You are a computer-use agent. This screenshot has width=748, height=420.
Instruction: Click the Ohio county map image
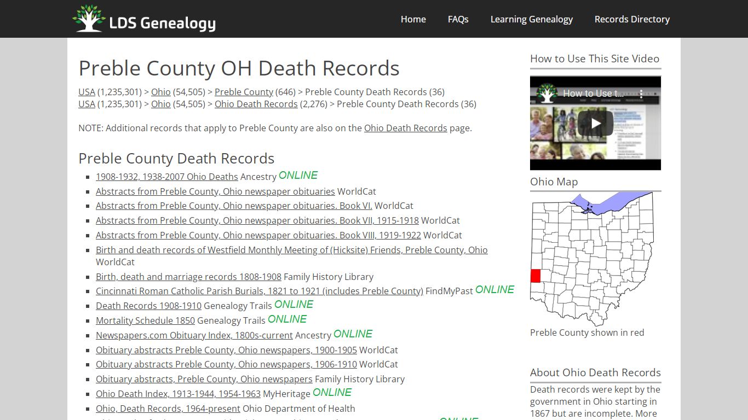(x=591, y=259)
